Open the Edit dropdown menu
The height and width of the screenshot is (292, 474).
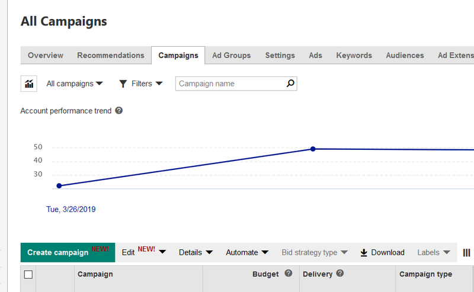[x=143, y=252]
